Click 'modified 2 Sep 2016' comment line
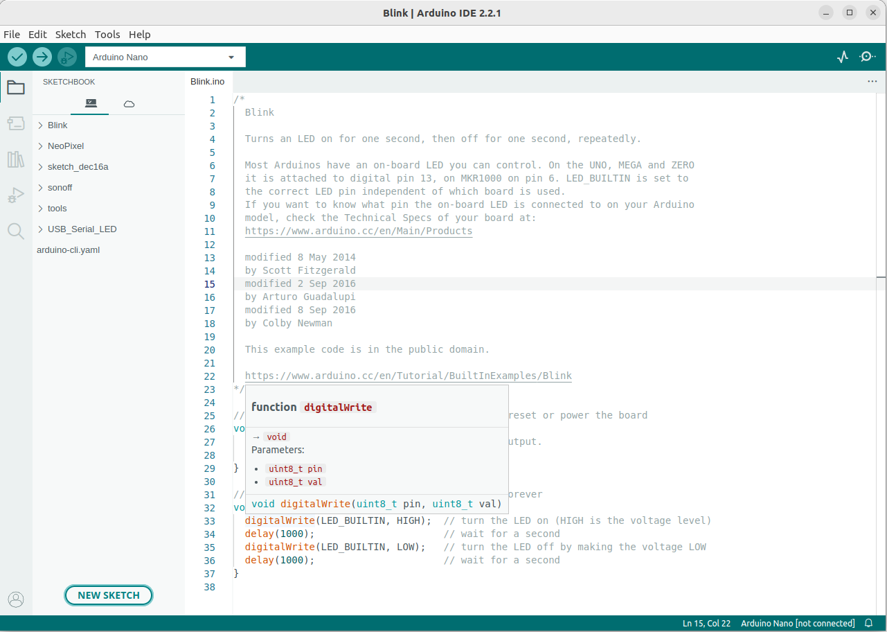 click(301, 284)
